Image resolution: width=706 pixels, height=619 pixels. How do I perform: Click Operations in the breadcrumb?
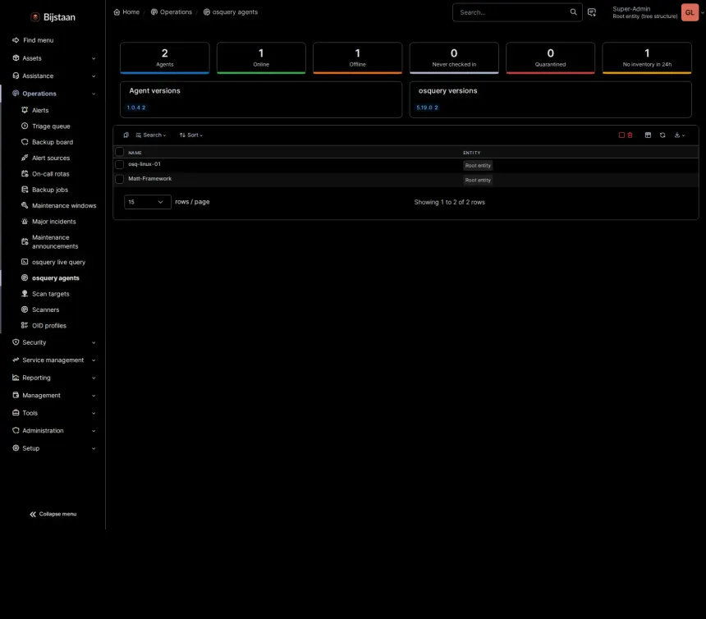click(171, 12)
